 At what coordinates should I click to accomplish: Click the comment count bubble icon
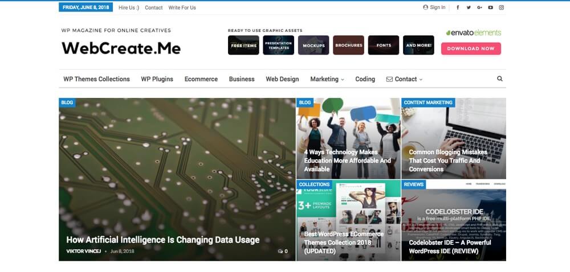click(280, 252)
